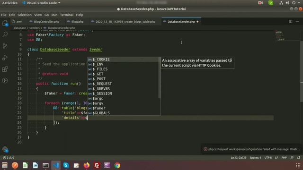Image resolution: width=303 pixels, height=170 pixels.
Task: Open the Run and Debug view
Action: coord(5,58)
